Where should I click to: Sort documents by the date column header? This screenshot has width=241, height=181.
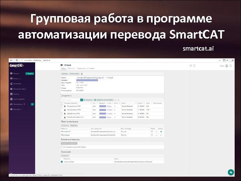141,103
